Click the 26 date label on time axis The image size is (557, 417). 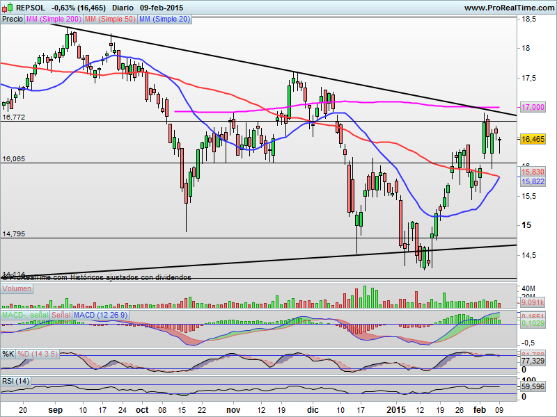[x=460, y=410]
